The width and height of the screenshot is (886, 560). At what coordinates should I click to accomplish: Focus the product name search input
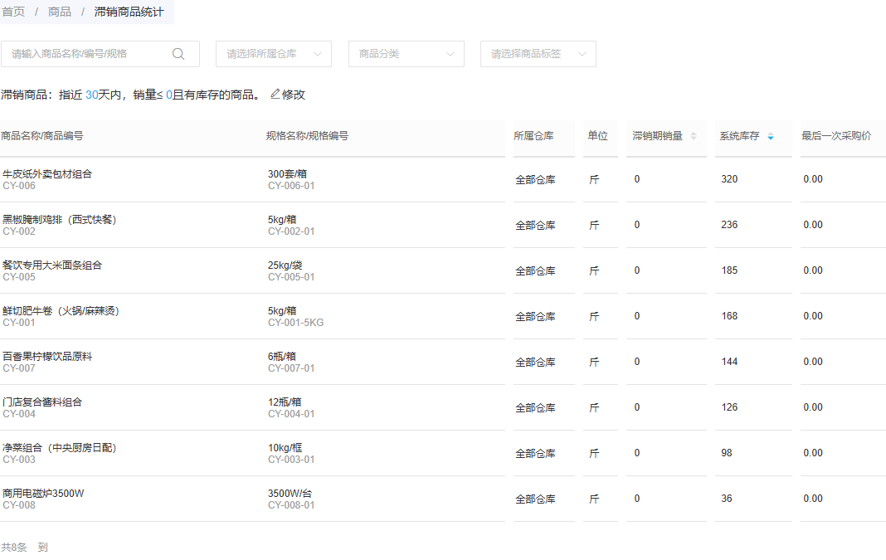(90, 54)
